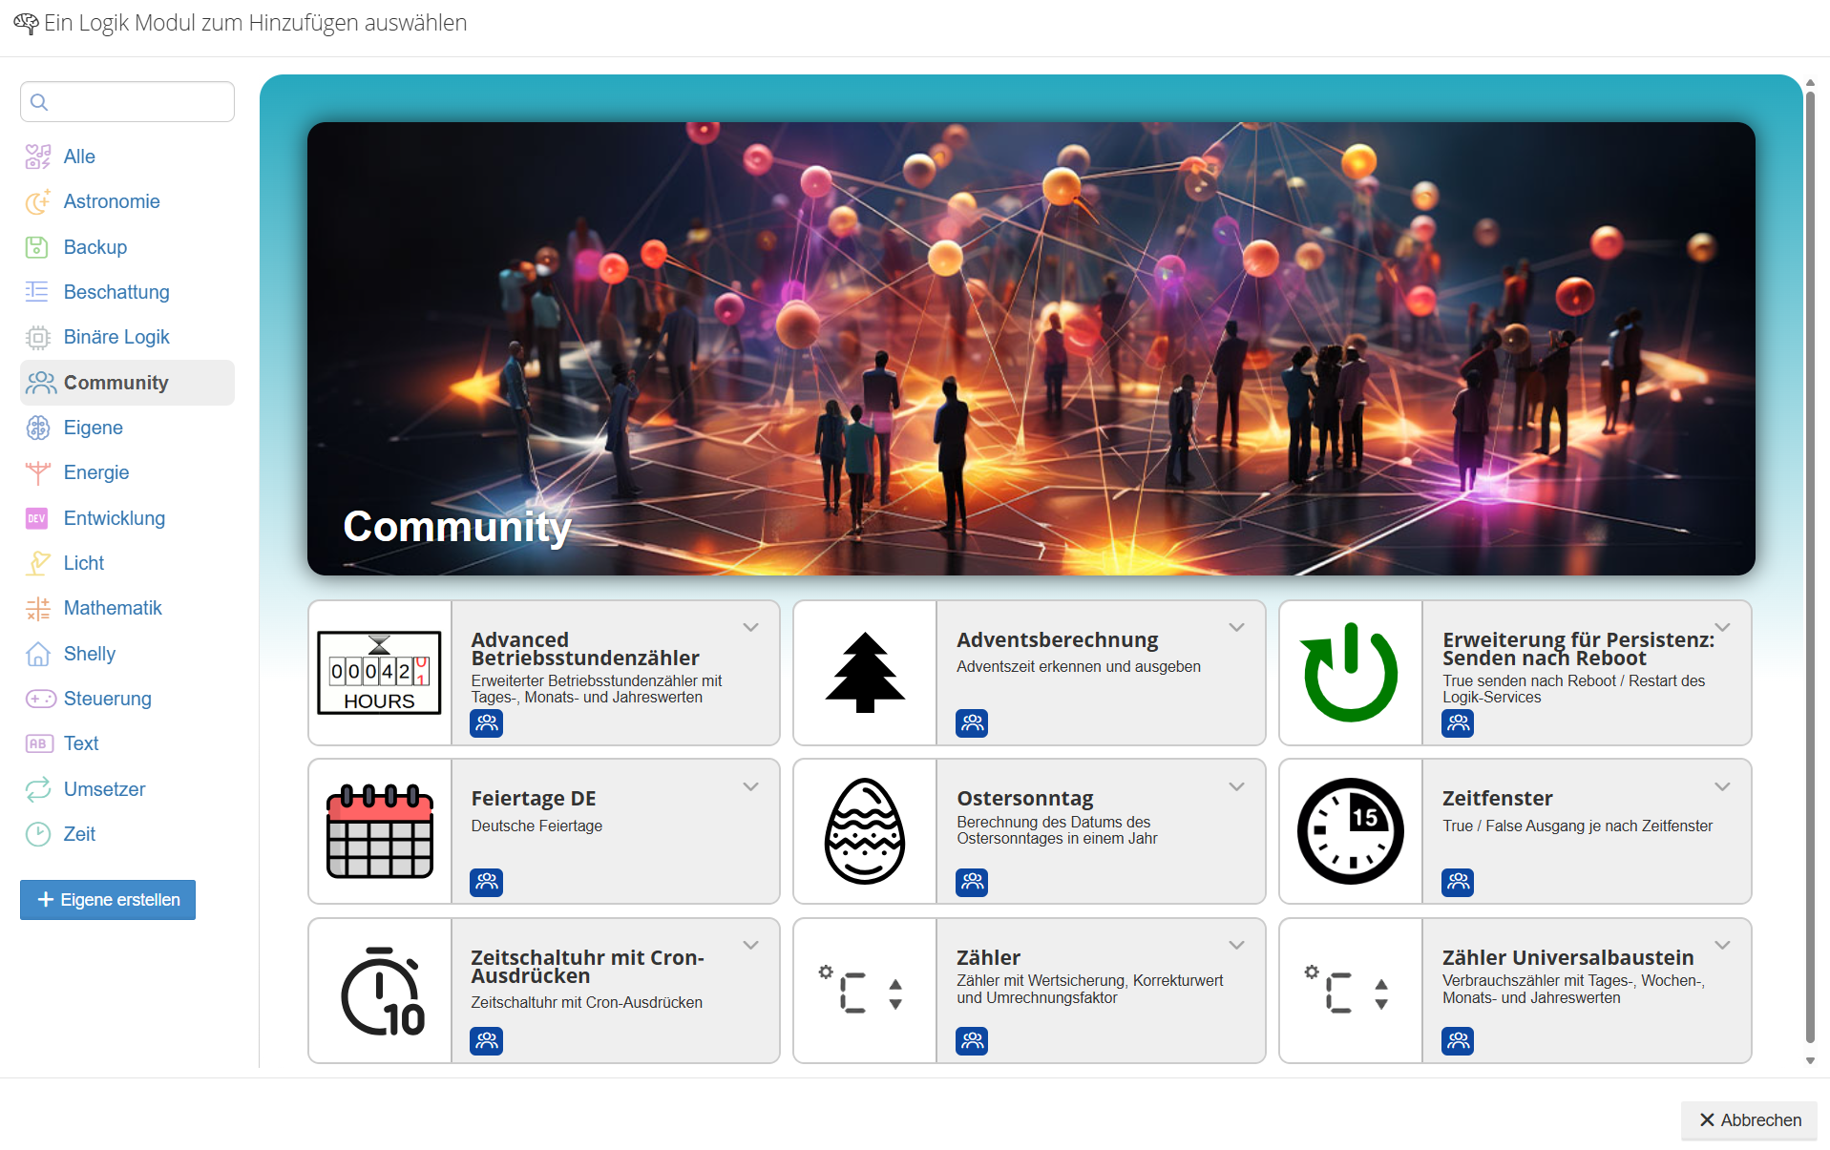Select the Feiertage DE calendar icon
The height and width of the screenshot is (1150, 1830).
coord(379,831)
